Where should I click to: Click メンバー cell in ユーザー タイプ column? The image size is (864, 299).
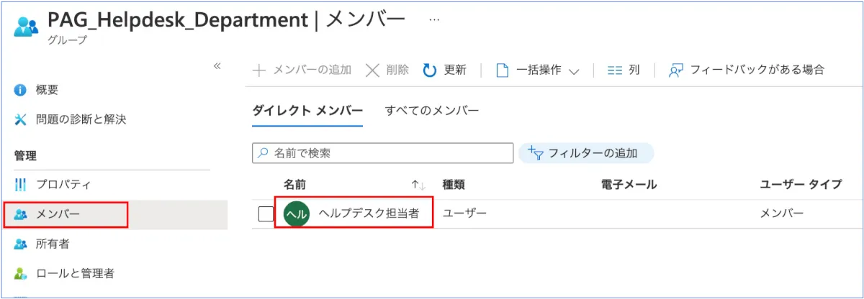[782, 213]
